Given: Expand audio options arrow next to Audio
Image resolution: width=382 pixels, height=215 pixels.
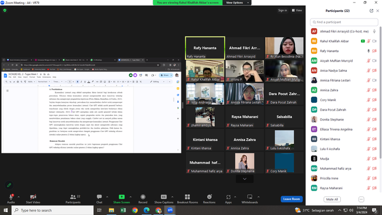Looking at the screenshot, I should [x=19, y=197].
